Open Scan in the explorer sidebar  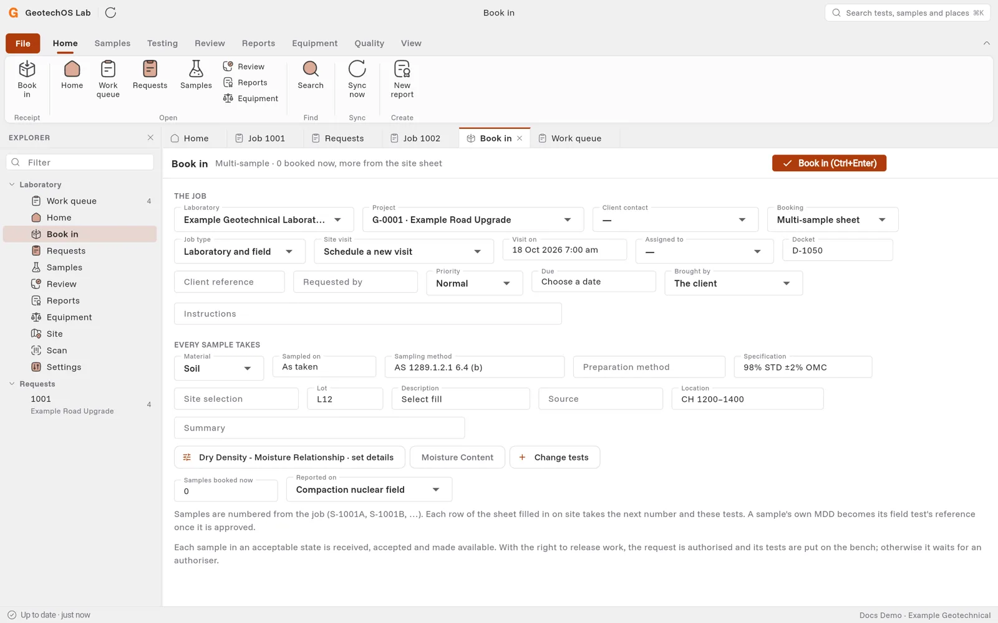[x=80, y=350]
